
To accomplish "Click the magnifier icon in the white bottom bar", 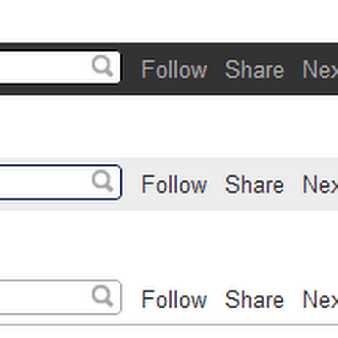I will [102, 296].
